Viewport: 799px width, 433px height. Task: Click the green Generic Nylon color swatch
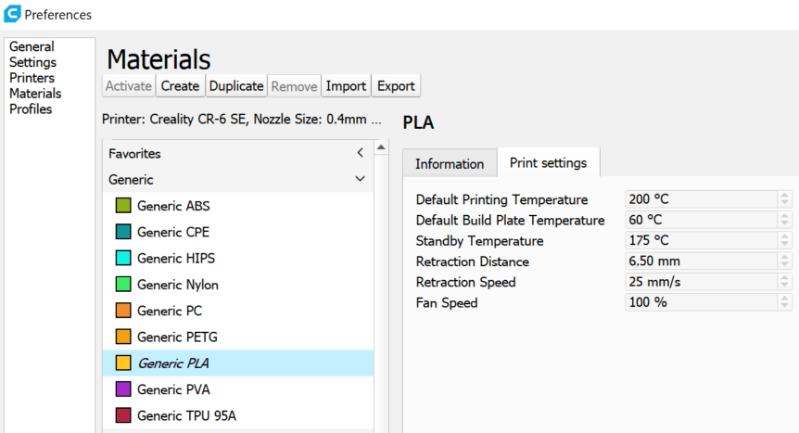coord(123,284)
